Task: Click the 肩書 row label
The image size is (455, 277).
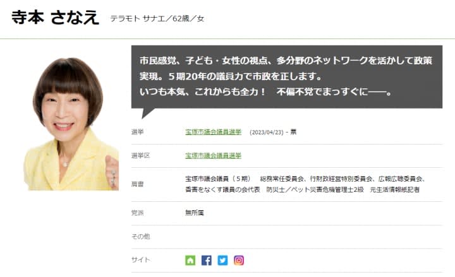Action: [x=137, y=184]
